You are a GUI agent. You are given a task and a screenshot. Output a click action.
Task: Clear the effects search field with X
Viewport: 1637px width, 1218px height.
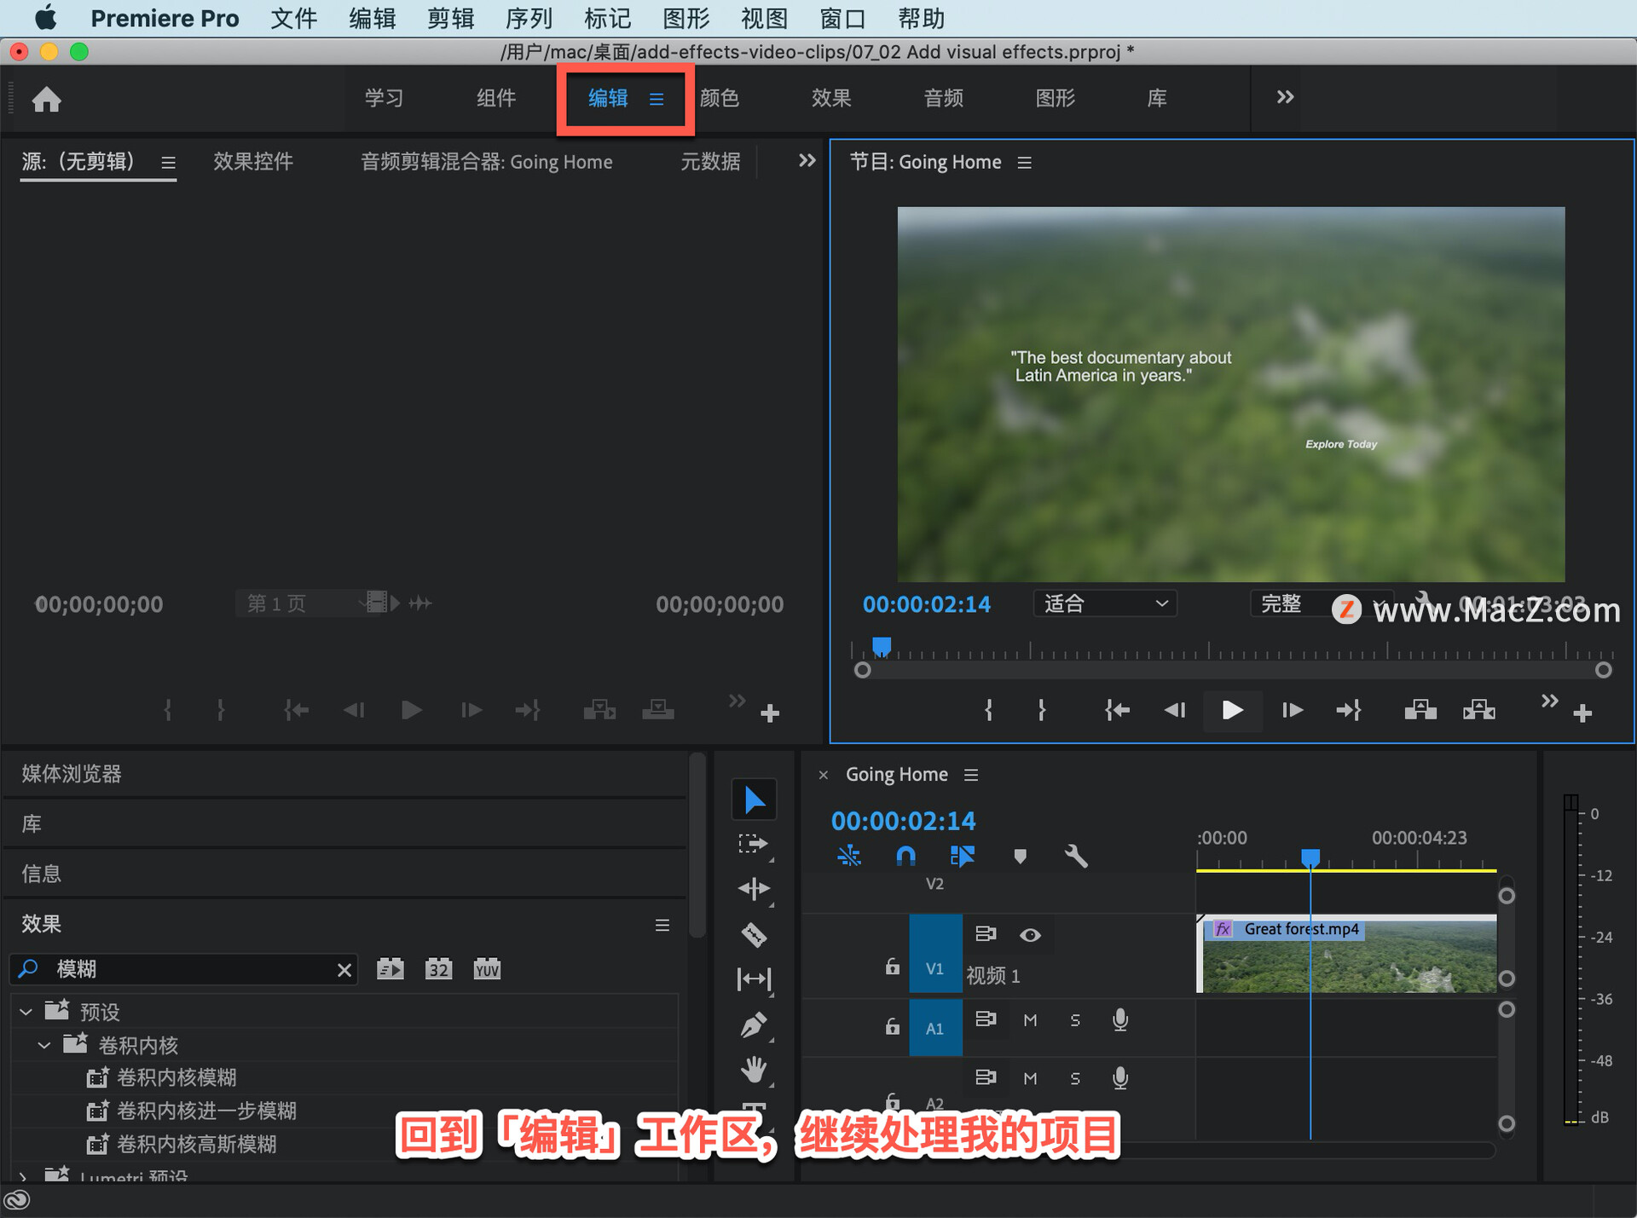click(344, 970)
